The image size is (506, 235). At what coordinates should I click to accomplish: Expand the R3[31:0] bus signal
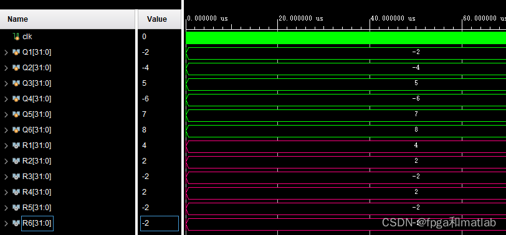[6, 177]
